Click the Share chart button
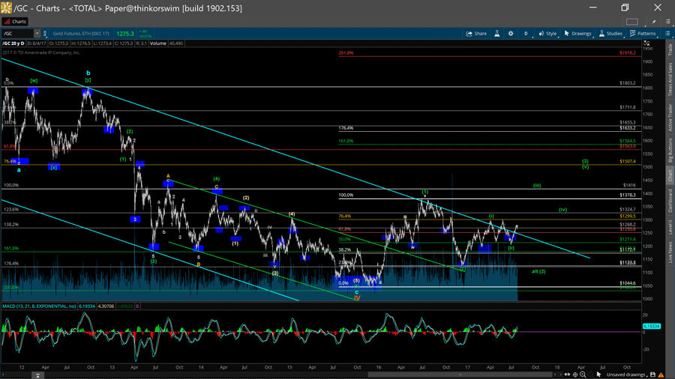675x379 pixels. pyautogui.click(x=476, y=34)
